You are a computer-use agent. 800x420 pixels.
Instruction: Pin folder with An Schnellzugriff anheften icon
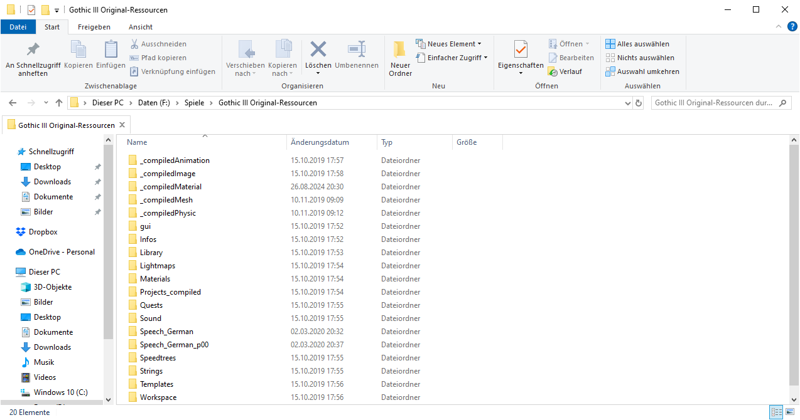pos(33,50)
